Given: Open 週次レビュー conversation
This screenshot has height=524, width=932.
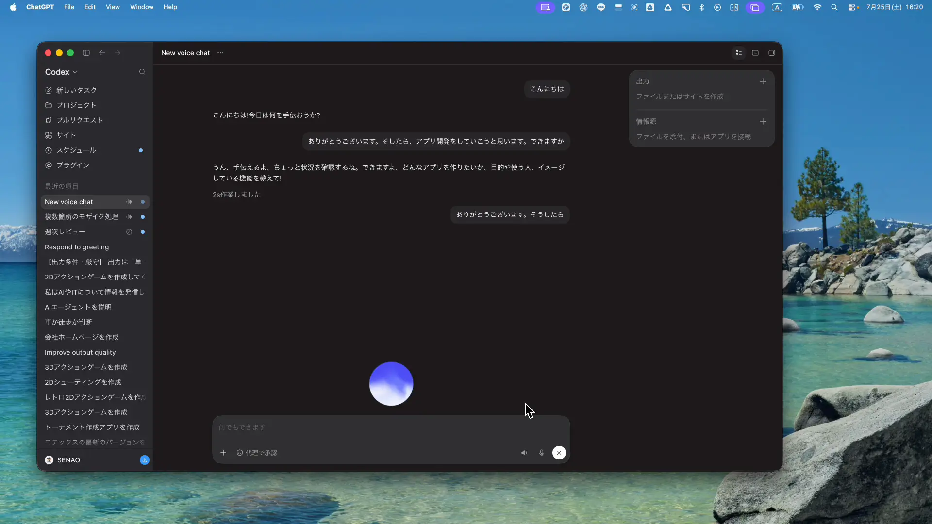Looking at the screenshot, I should tap(95, 232).
